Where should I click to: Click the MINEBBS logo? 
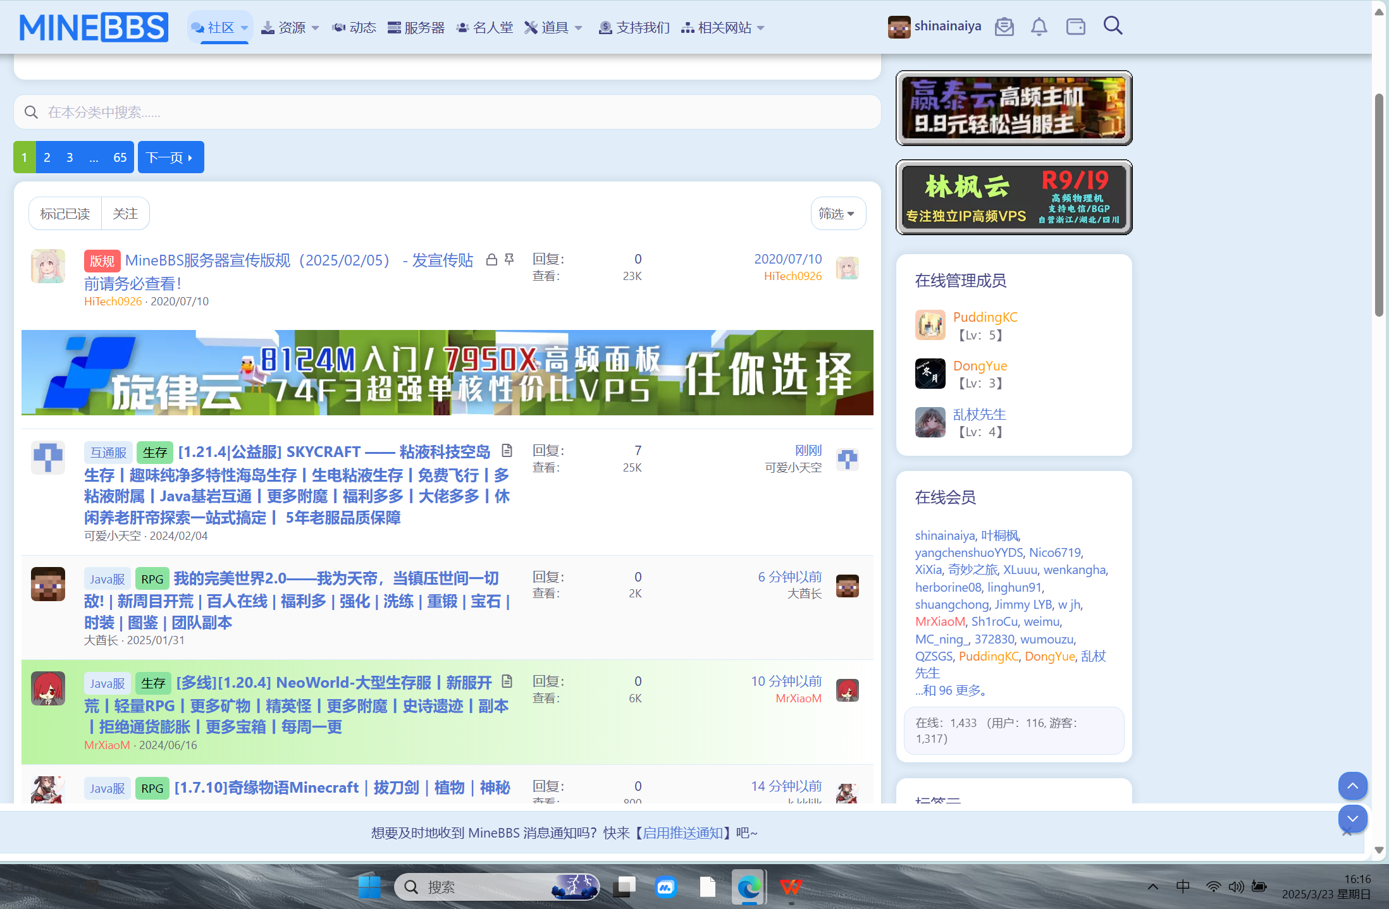94,27
